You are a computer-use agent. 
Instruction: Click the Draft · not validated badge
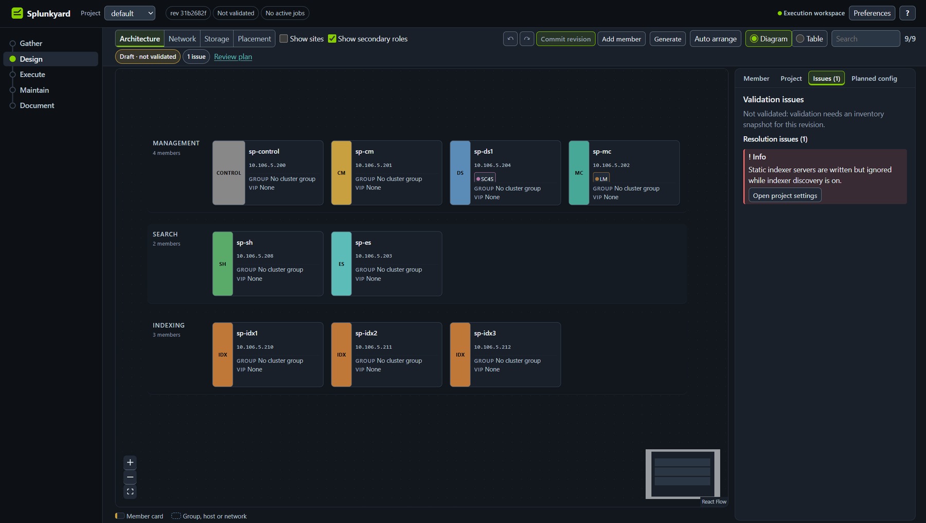148,57
